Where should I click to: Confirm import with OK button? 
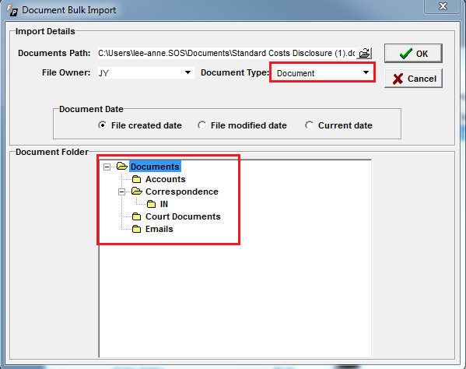pos(413,54)
